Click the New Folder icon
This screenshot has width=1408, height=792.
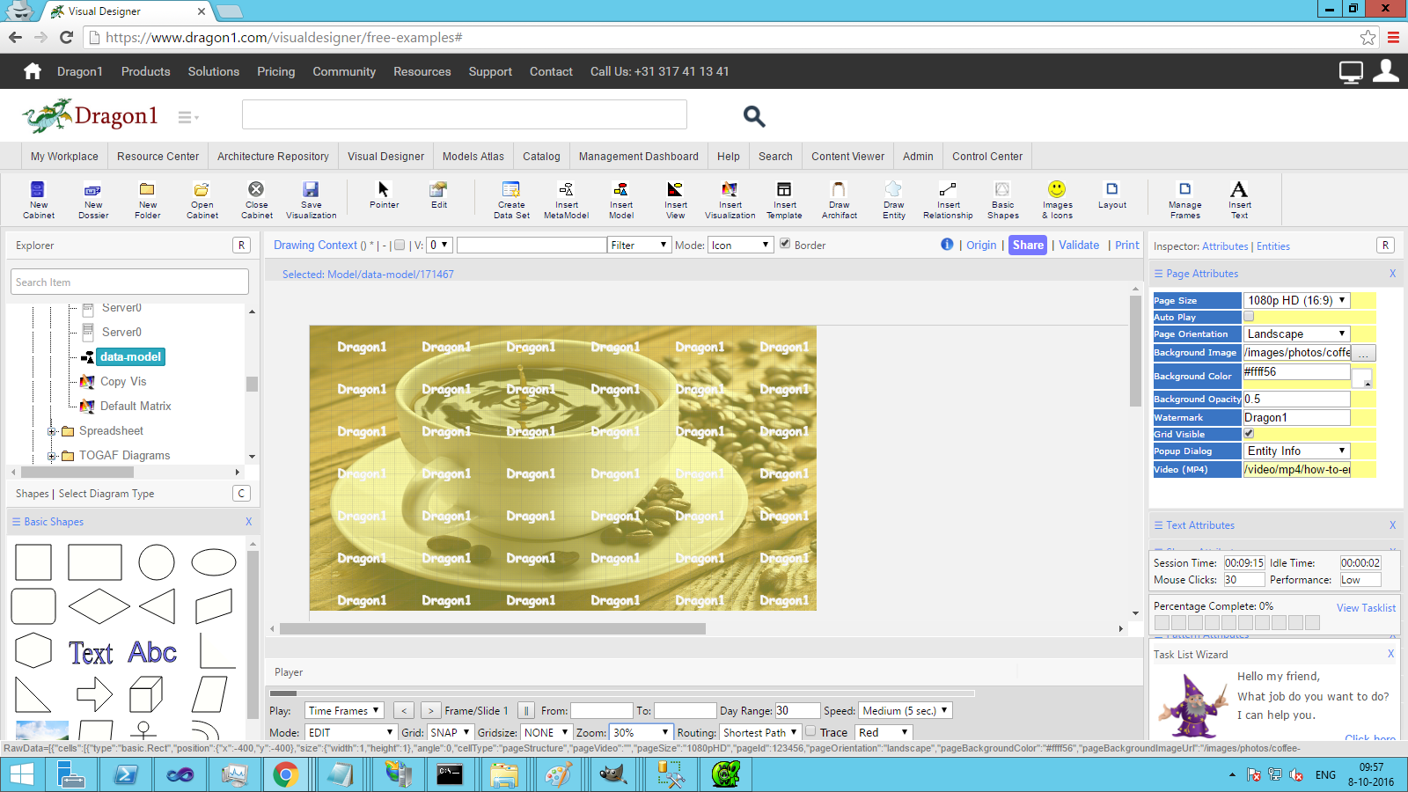click(147, 199)
